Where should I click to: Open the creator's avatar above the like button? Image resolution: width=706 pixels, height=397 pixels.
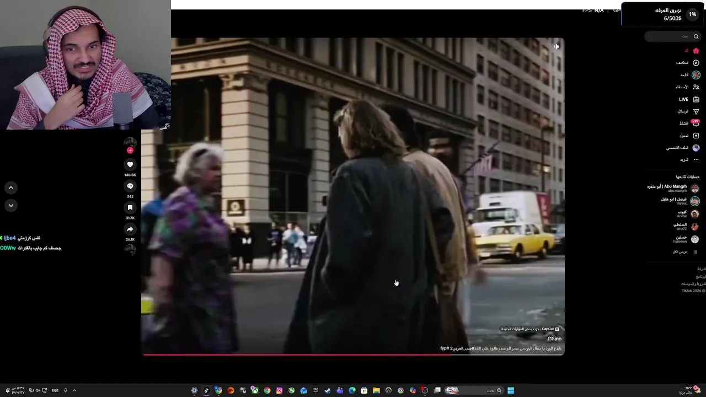point(130,143)
